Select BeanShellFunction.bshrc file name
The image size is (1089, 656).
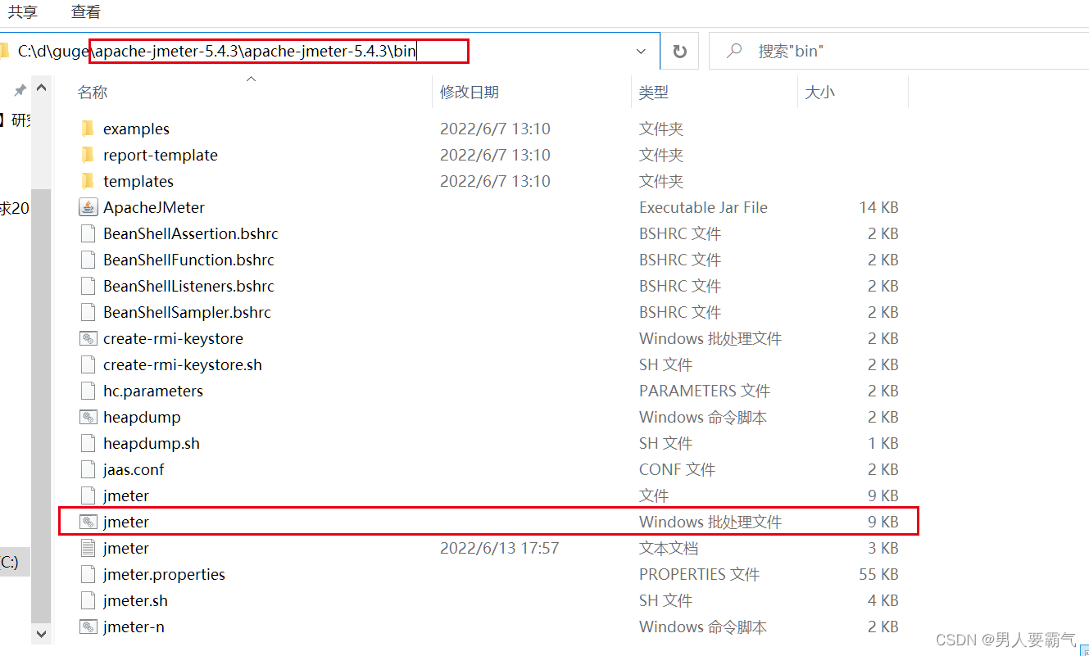click(188, 260)
